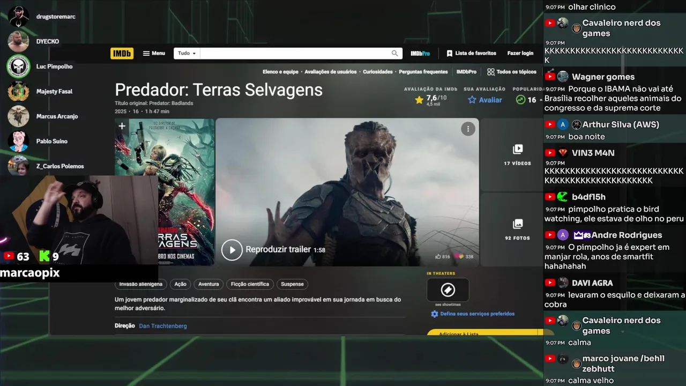Screen dimensions: 686x386
Task: Open the 17 vídeos gallery
Action: pos(517,155)
